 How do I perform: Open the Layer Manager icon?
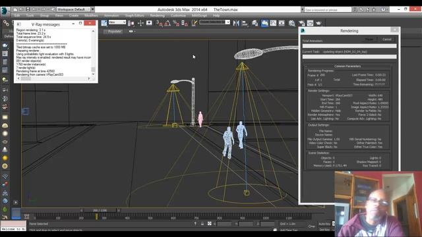255,24
